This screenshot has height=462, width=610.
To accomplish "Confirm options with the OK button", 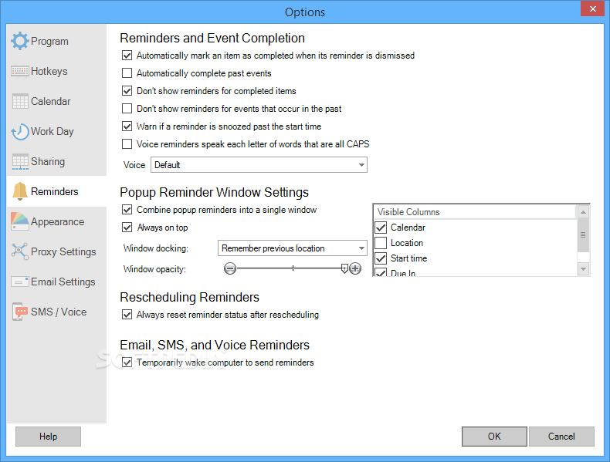I will [494, 437].
